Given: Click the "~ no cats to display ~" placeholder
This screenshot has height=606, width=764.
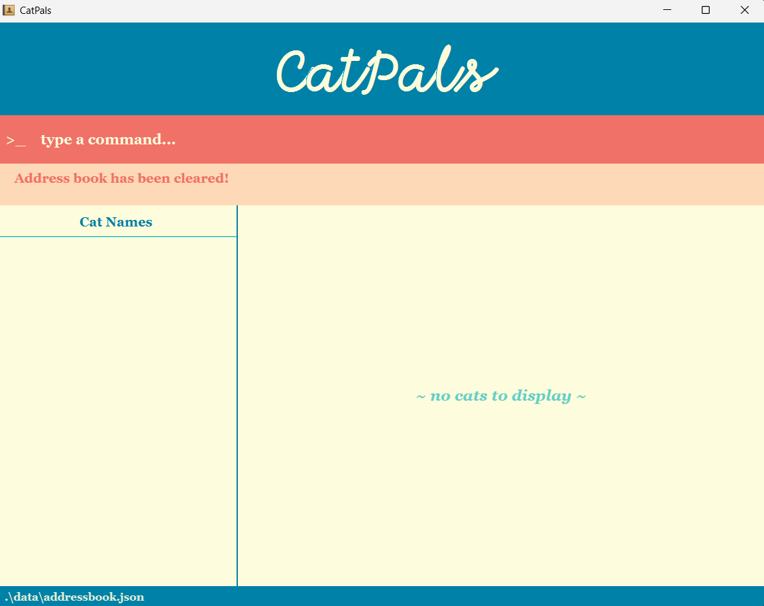Looking at the screenshot, I should [x=500, y=395].
